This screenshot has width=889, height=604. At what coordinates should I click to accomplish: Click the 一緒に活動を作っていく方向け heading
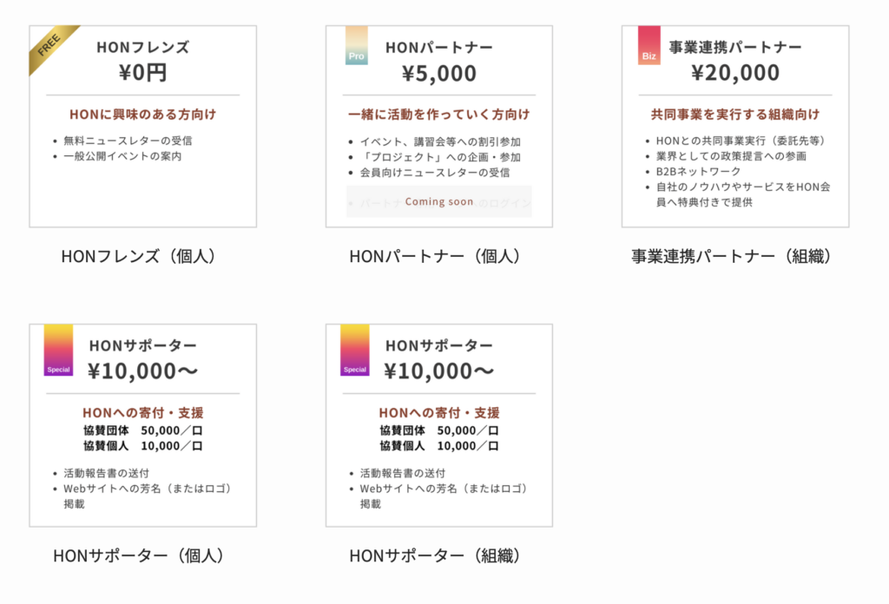point(438,115)
